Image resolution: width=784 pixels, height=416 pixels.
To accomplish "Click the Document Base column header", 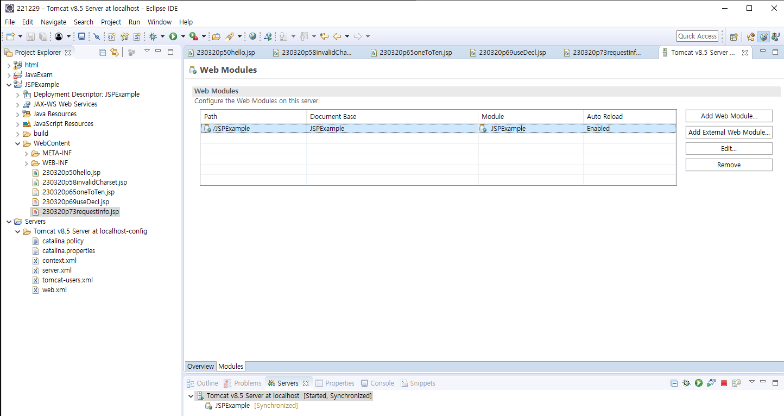I will [x=392, y=116].
